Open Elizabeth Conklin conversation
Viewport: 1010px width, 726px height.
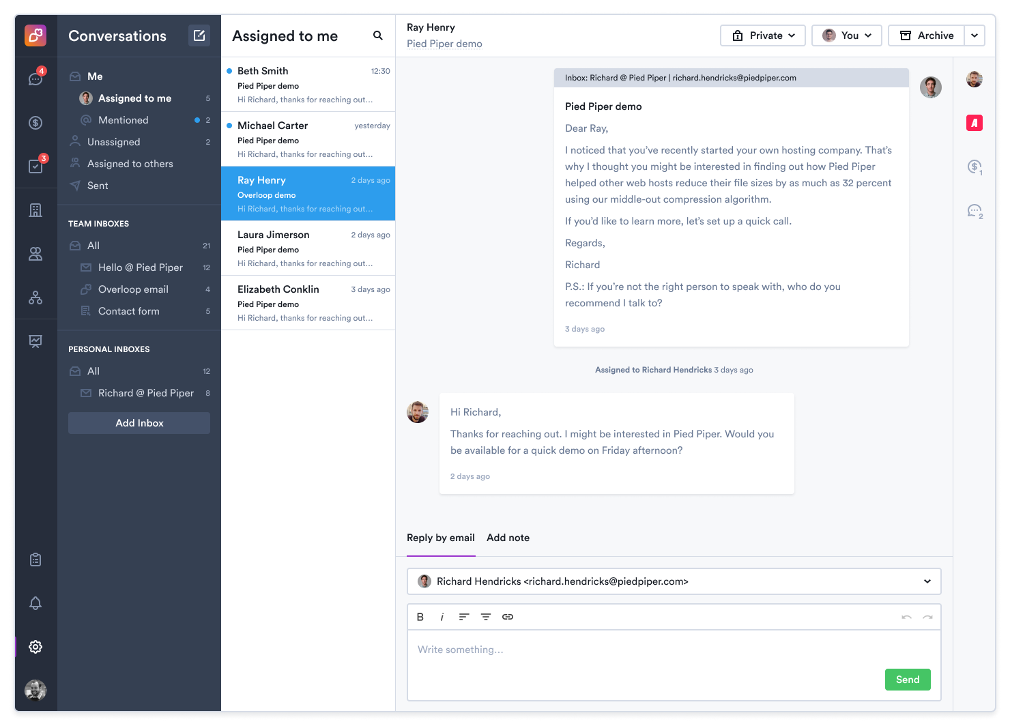pyautogui.click(x=308, y=303)
